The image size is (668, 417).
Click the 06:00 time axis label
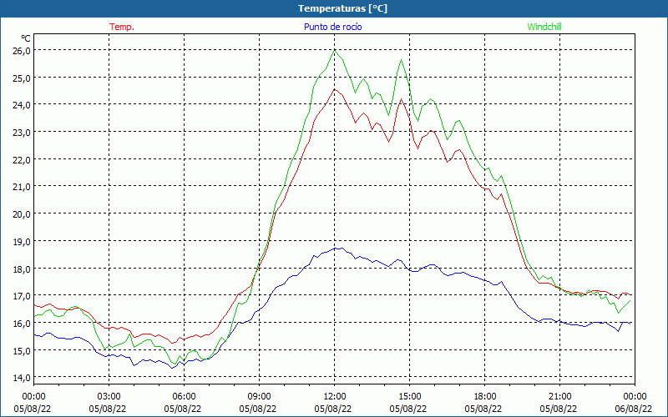[184, 396]
